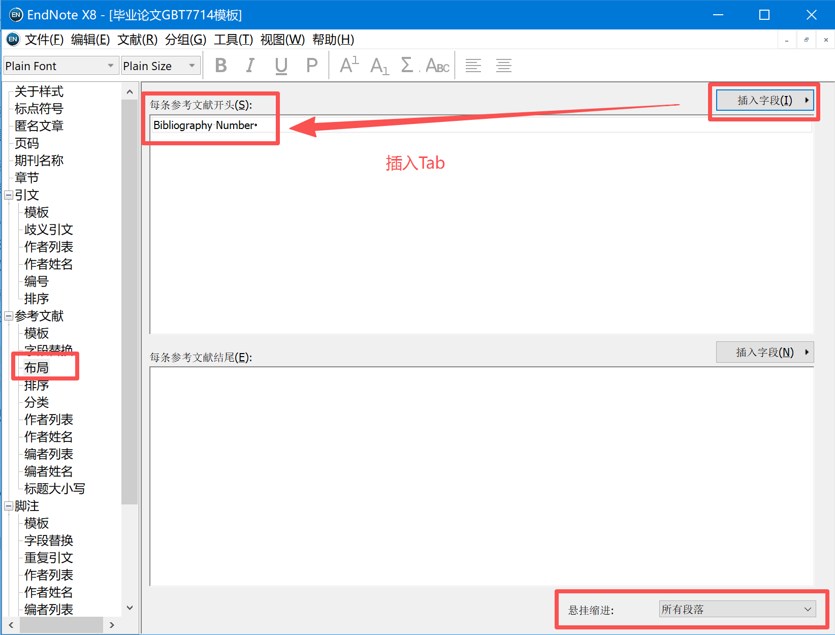835x635 pixels.
Task: Select 关于样式 in the tree
Action: 39,91
